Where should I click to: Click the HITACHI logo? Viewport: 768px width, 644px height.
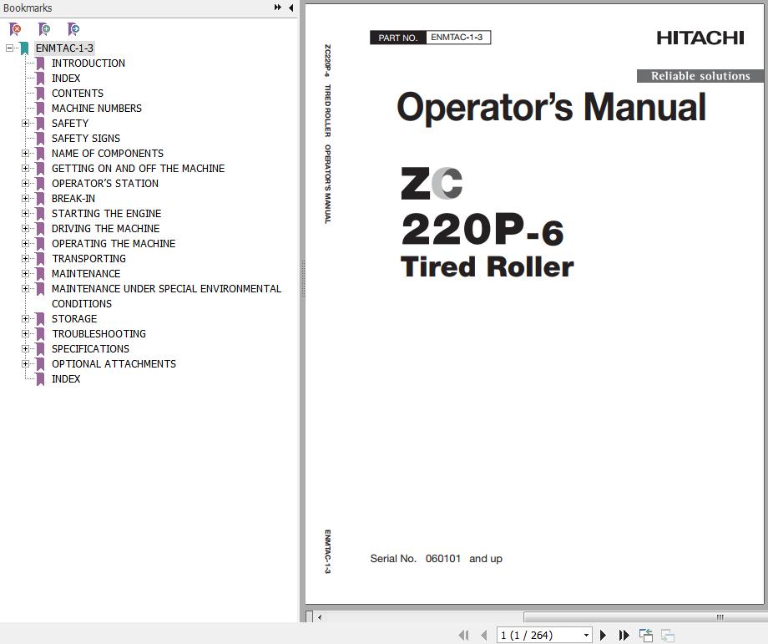(x=700, y=38)
